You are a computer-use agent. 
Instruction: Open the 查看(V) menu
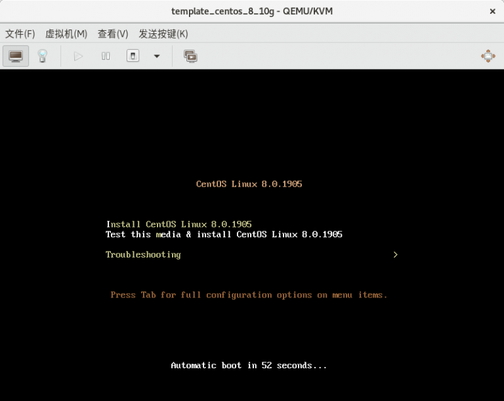113,33
